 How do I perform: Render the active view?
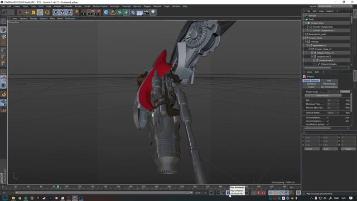click(x=84, y=12)
